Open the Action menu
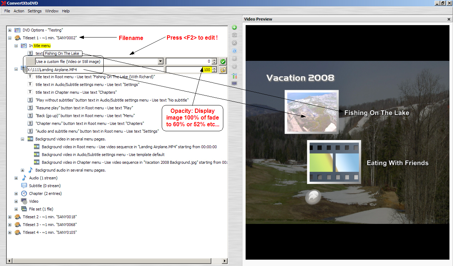The image size is (453, 266). 19,11
